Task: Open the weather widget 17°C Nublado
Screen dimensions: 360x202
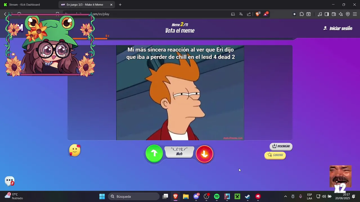Action: click(14, 196)
